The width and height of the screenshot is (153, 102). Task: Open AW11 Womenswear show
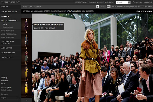(9, 34)
